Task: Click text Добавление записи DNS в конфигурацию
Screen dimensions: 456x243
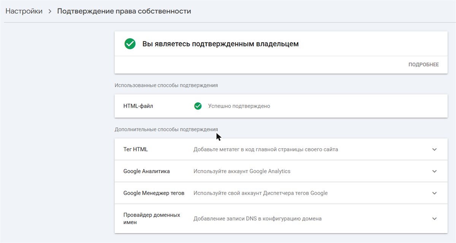Action: pyautogui.click(x=257, y=219)
